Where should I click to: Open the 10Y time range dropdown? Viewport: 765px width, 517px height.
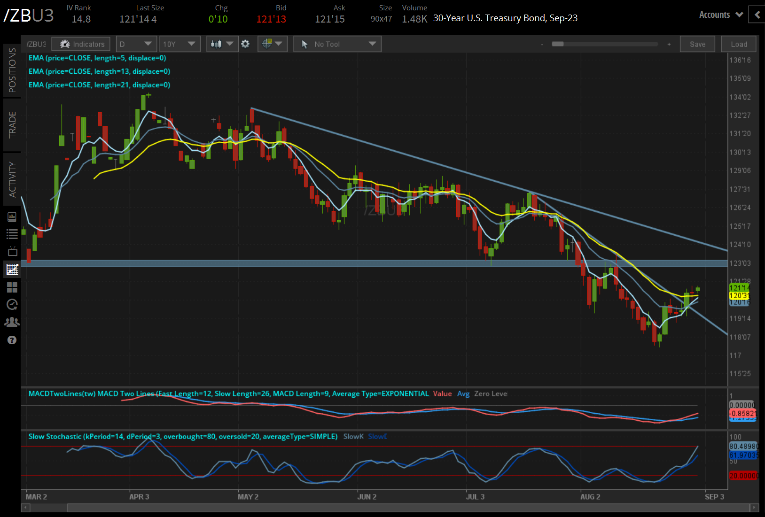click(180, 44)
